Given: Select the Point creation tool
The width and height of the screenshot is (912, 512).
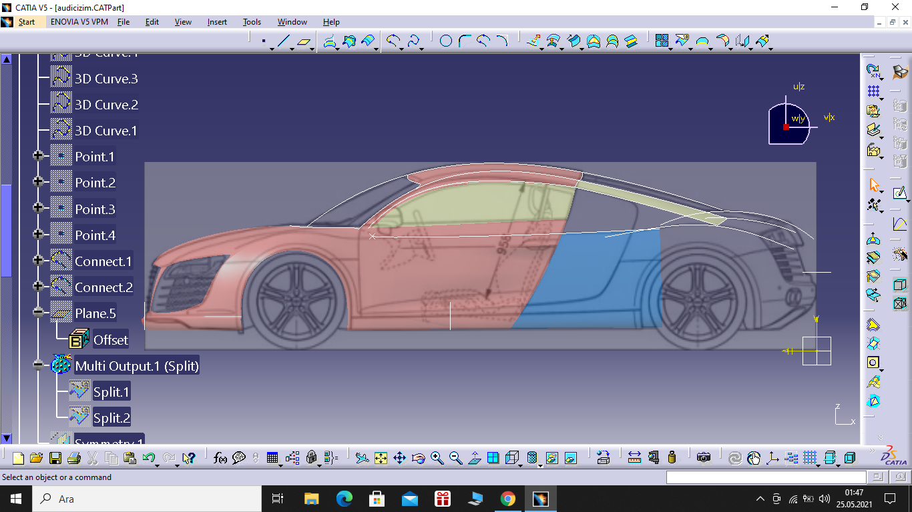Looking at the screenshot, I should [x=264, y=41].
